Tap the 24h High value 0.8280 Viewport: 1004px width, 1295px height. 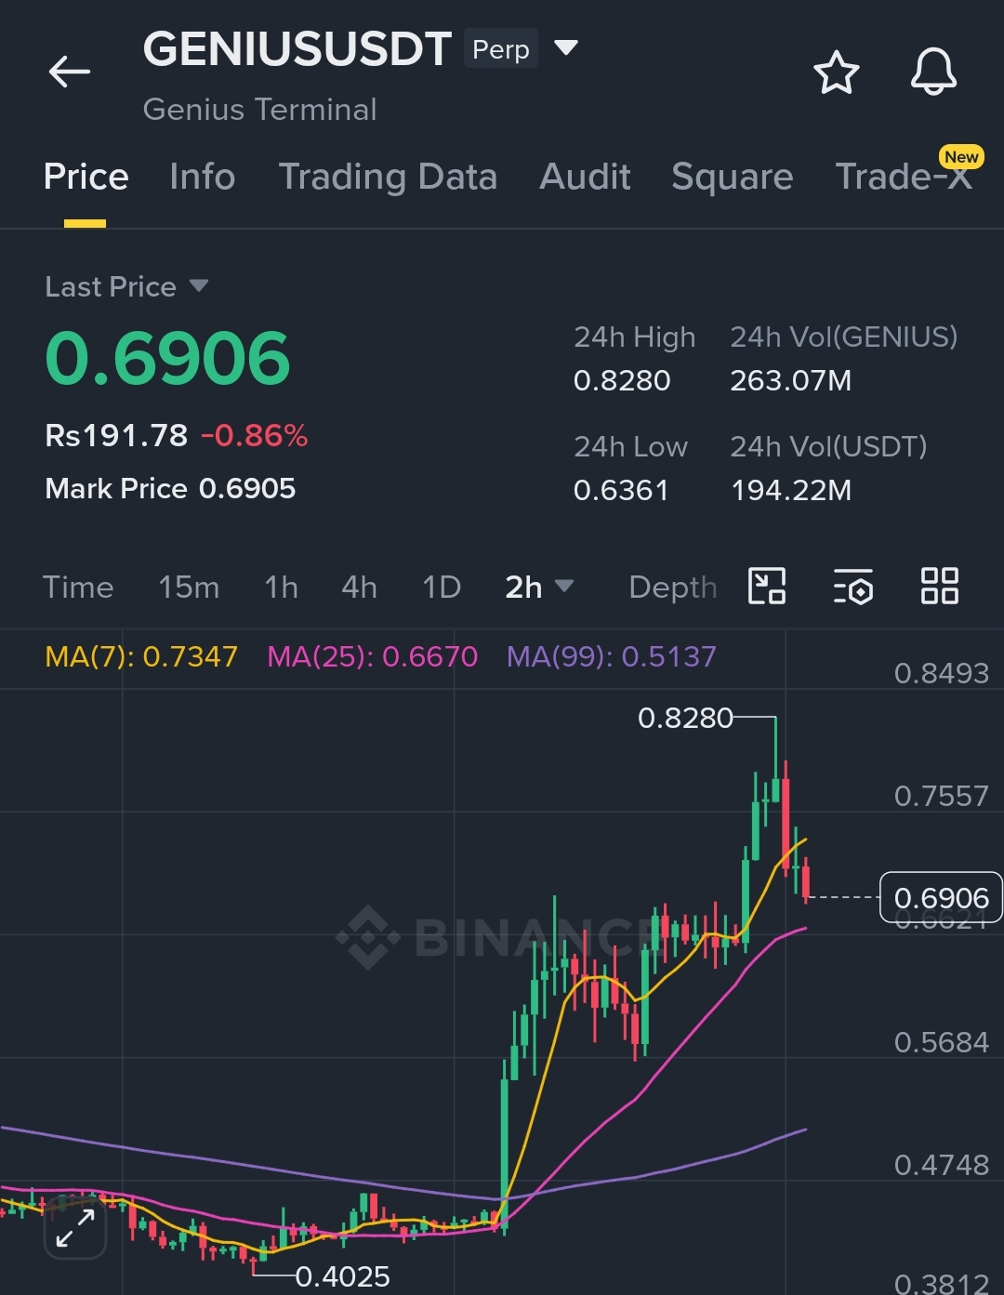click(622, 380)
